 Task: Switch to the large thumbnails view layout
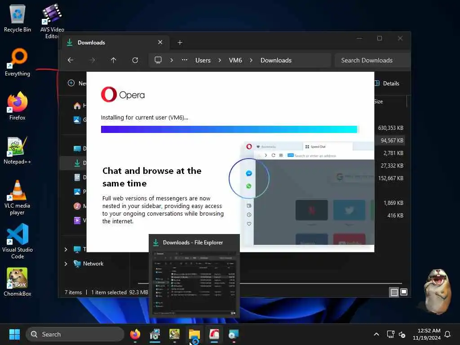pos(404,292)
